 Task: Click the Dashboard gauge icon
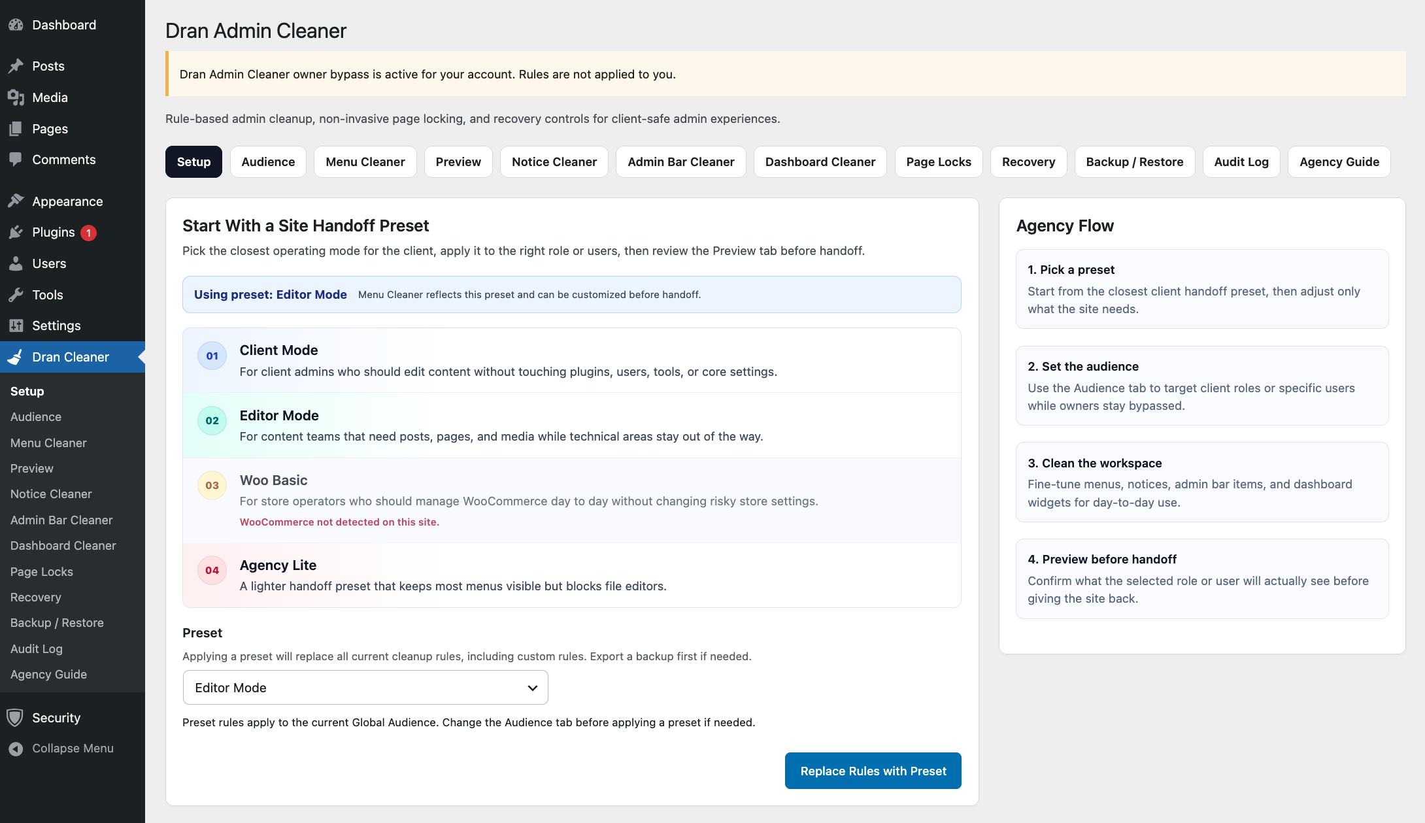click(x=16, y=25)
